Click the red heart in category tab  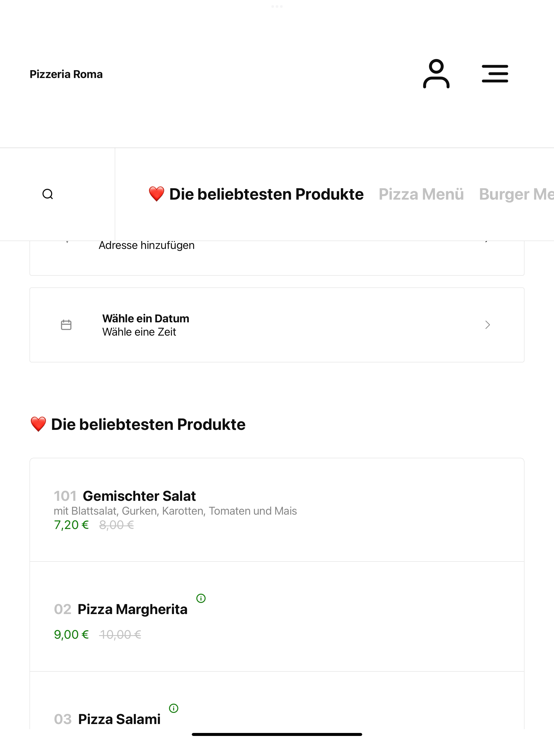tap(156, 194)
